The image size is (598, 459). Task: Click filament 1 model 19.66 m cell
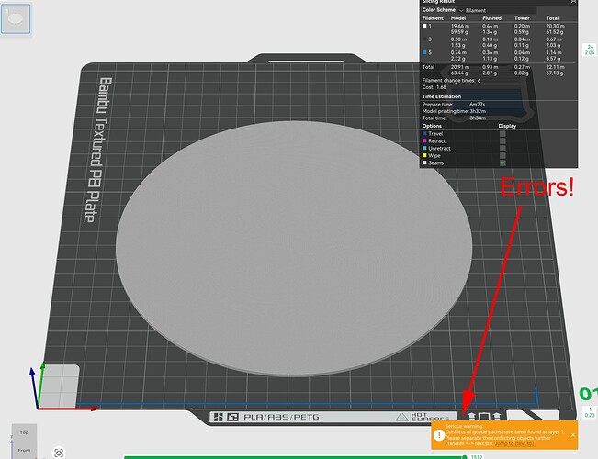460,26
